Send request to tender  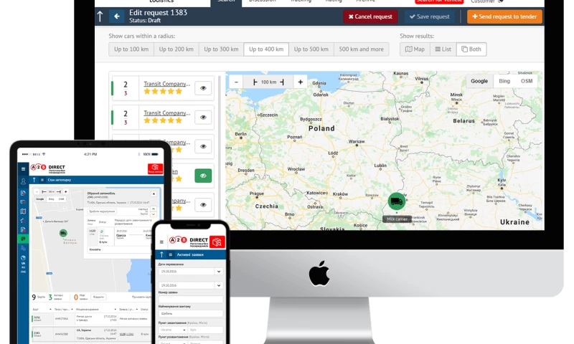504,16
